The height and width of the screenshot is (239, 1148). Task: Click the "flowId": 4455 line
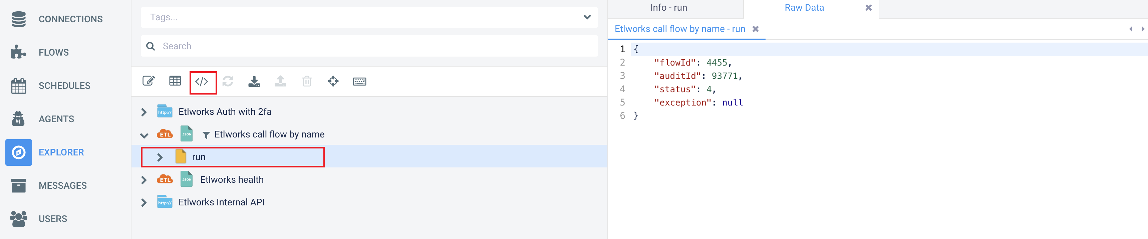coord(692,63)
